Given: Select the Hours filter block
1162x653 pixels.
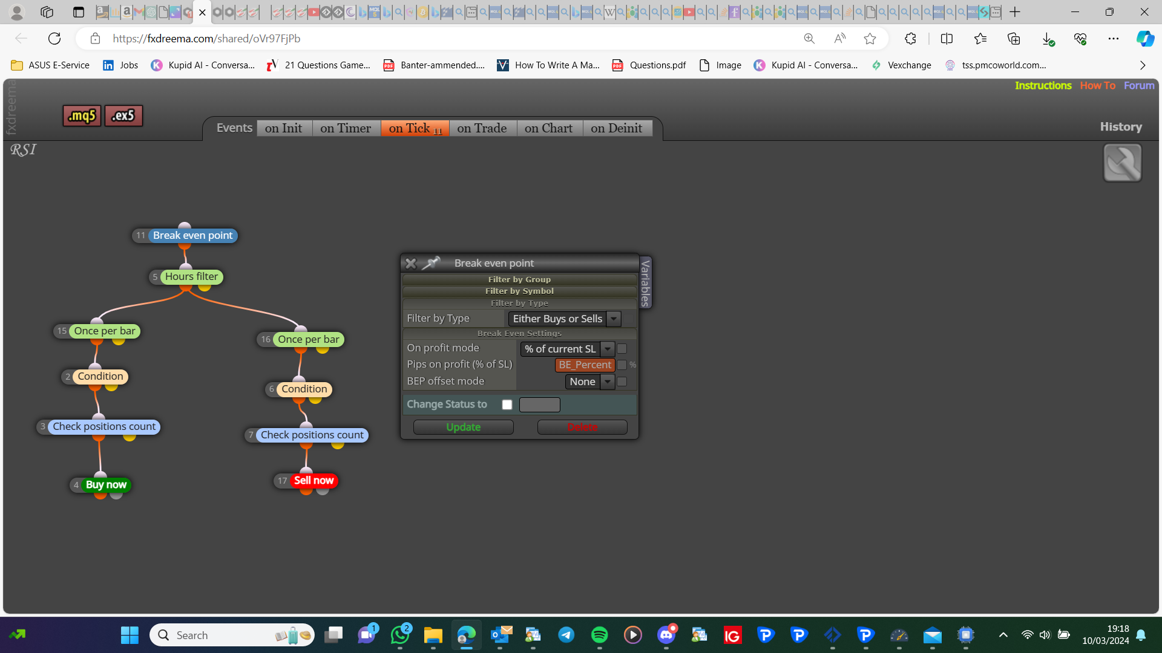Looking at the screenshot, I should click(191, 277).
